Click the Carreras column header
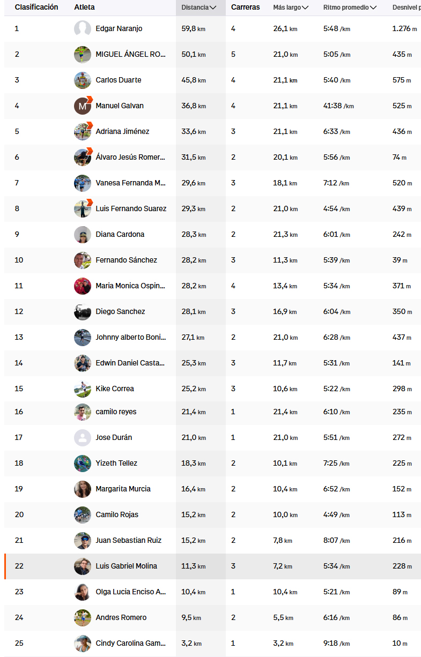The height and width of the screenshot is (657, 421). coord(246,8)
